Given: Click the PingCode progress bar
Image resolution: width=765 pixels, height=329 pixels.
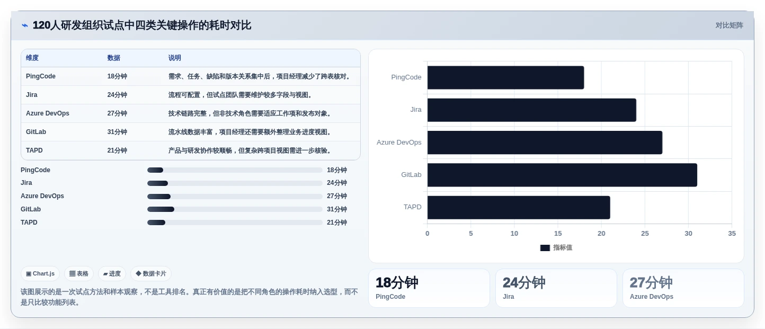Looking at the screenshot, I should tap(235, 170).
